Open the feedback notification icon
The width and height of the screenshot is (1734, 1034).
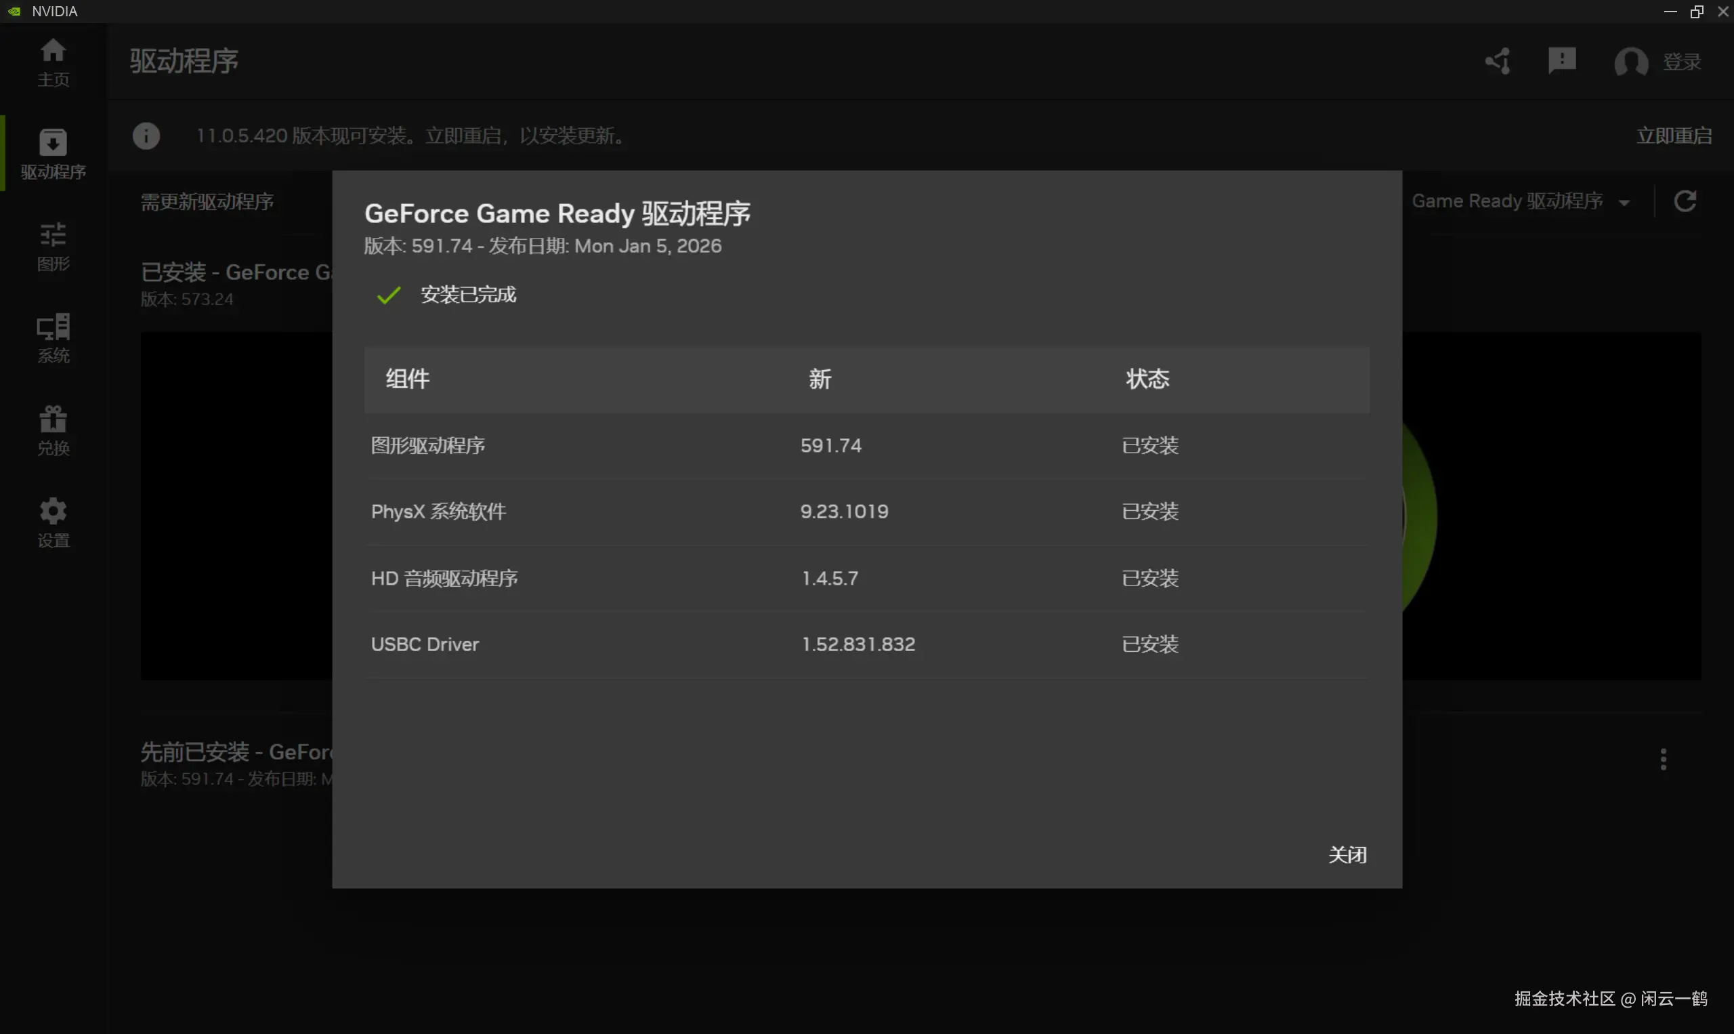pyautogui.click(x=1561, y=60)
